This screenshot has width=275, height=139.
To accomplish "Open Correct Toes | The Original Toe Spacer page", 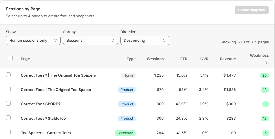I will pyautogui.click(x=56, y=90).
